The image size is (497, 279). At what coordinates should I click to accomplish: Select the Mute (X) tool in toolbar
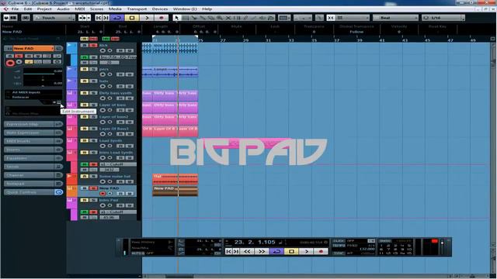(x=228, y=18)
